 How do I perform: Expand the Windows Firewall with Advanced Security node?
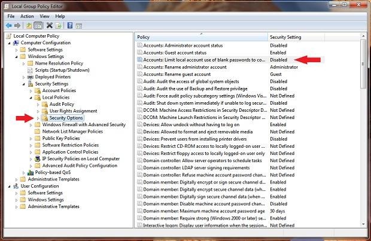[x=31, y=125]
